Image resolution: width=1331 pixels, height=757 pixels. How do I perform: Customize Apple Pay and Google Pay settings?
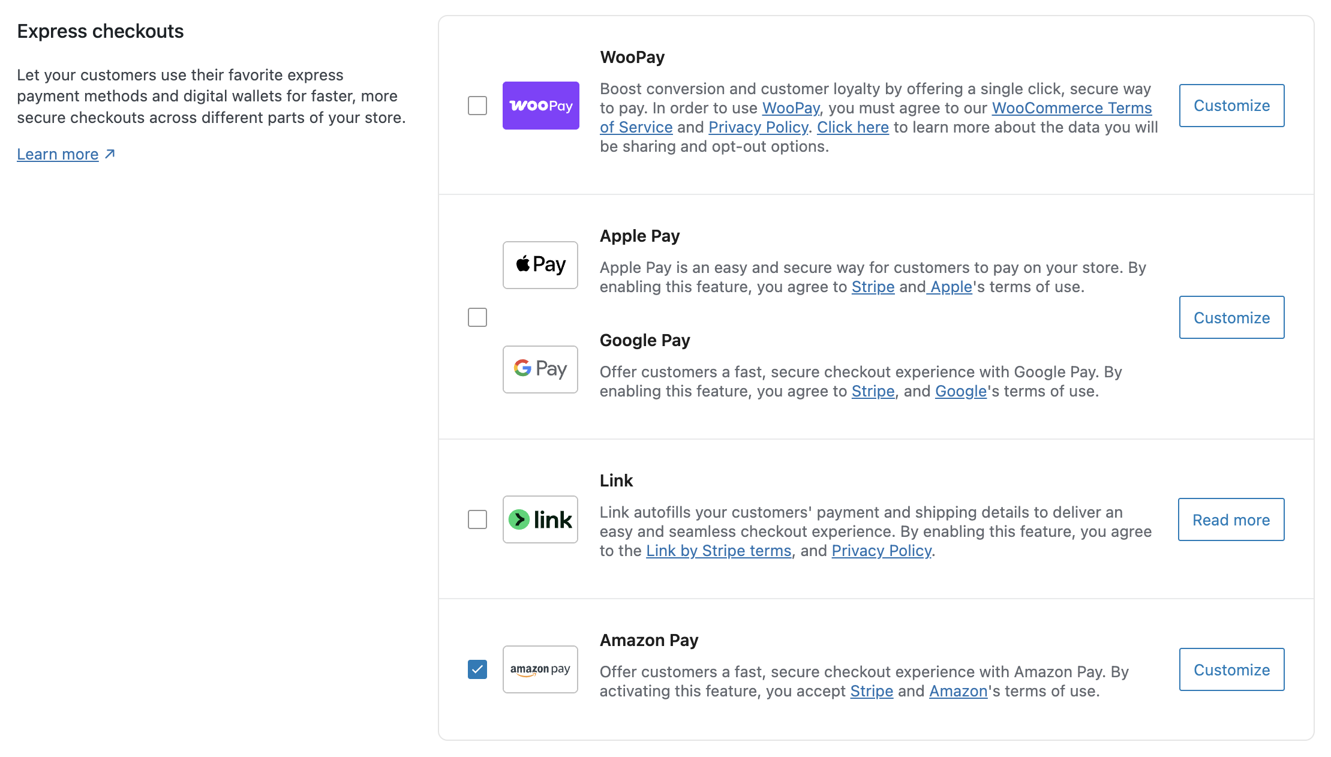point(1231,317)
